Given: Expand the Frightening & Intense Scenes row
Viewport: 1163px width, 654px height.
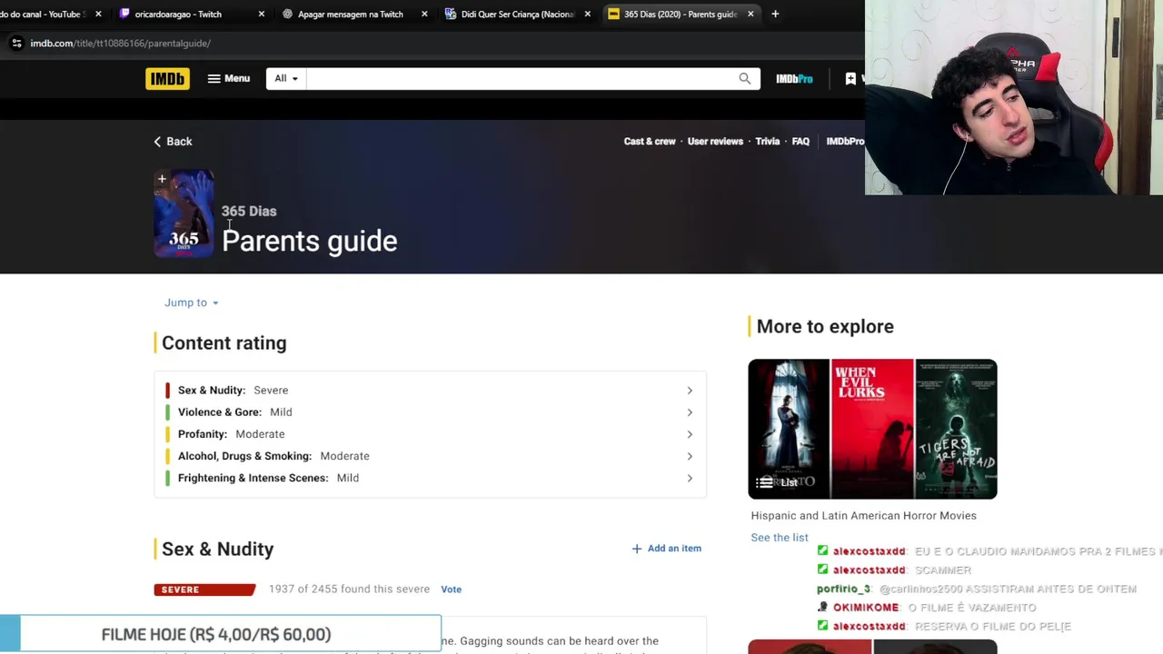Looking at the screenshot, I should click(431, 478).
